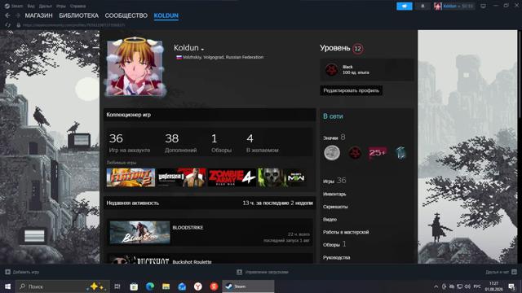Launch Yandex Browser from taskbar
Image resolution: width=522 pixels, height=293 pixels.
[197, 286]
